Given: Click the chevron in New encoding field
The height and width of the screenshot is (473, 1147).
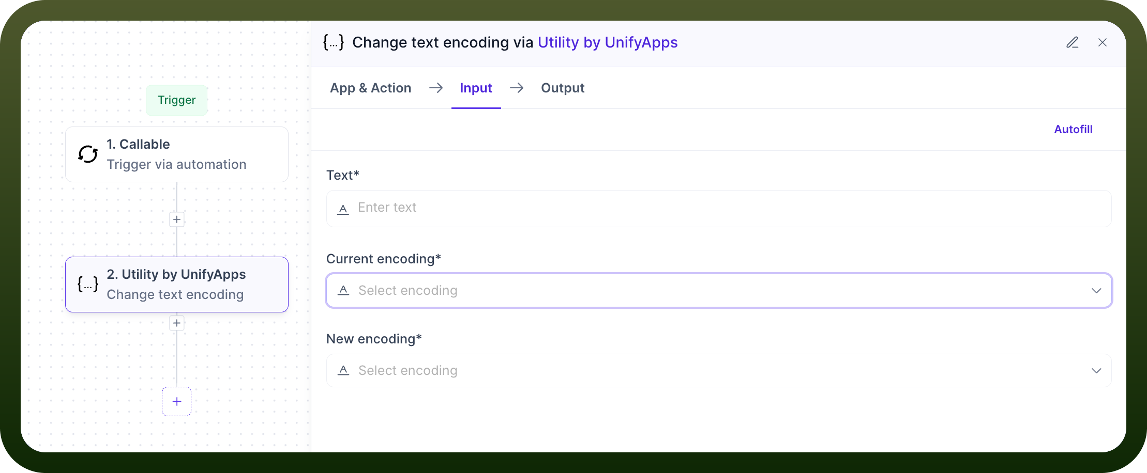Looking at the screenshot, I should coord(1096,371).
